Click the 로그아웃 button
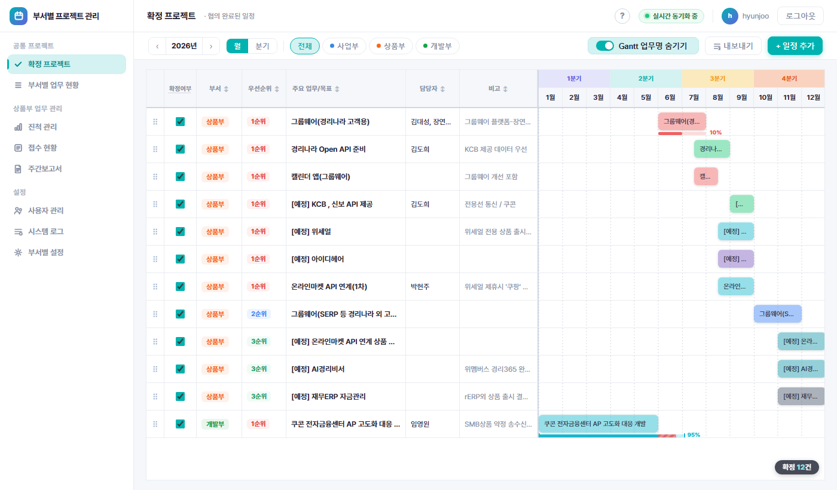The image size is (837, 490). pyautogui.click(x=801, y=16)
